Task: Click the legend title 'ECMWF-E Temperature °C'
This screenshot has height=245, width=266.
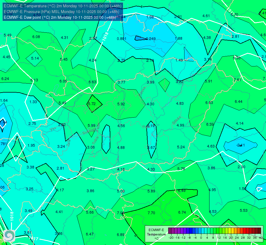Action: [157, 234]
